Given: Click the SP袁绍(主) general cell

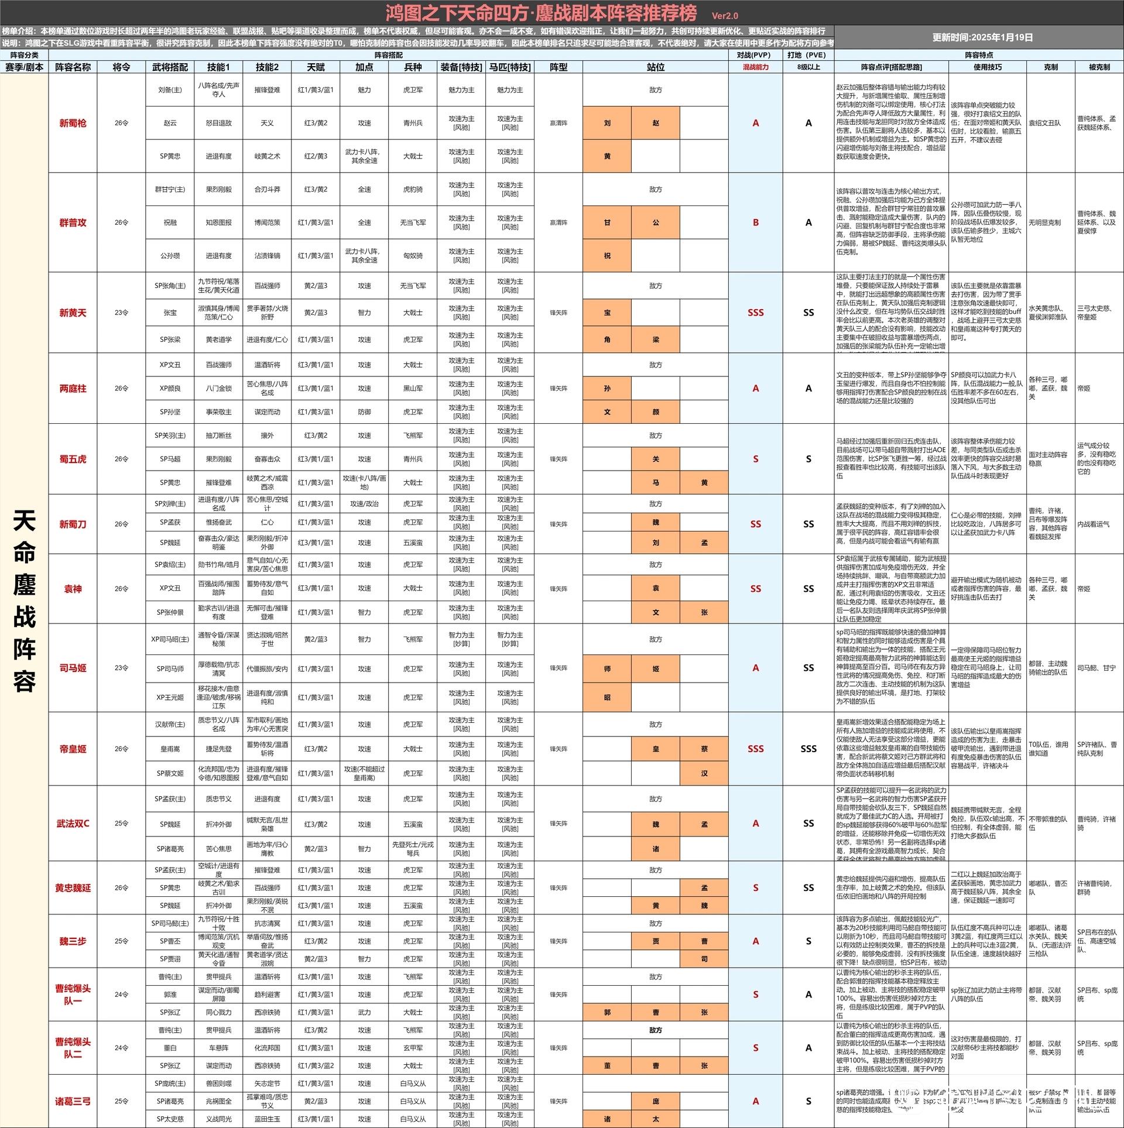Looking at the screenshot, I should (170, 564).
